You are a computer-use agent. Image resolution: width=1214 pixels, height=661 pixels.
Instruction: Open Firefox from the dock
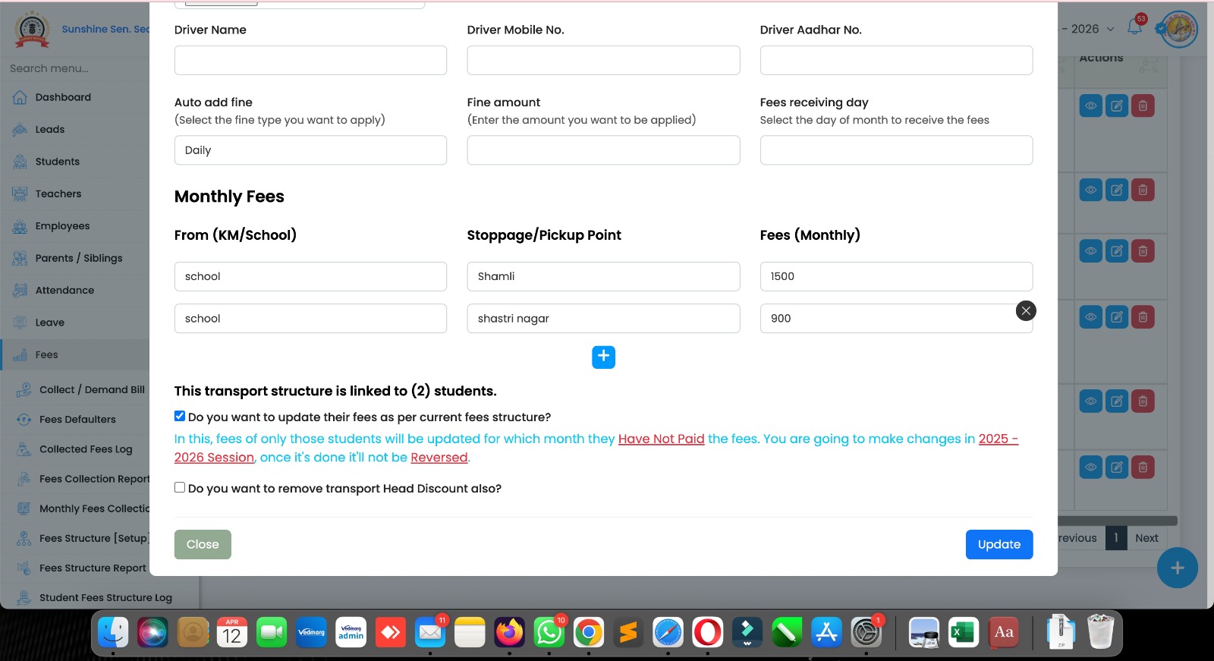[509, 632]
